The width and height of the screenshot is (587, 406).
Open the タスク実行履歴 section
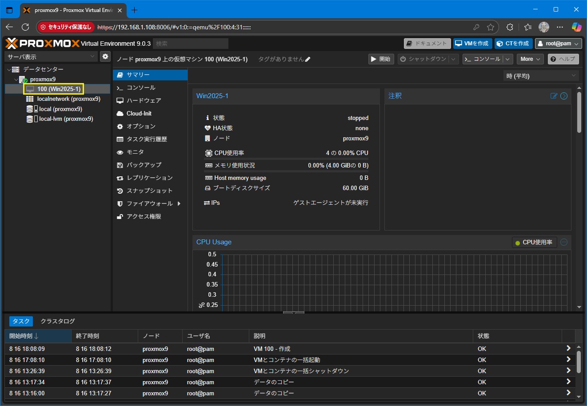point(150,139)
